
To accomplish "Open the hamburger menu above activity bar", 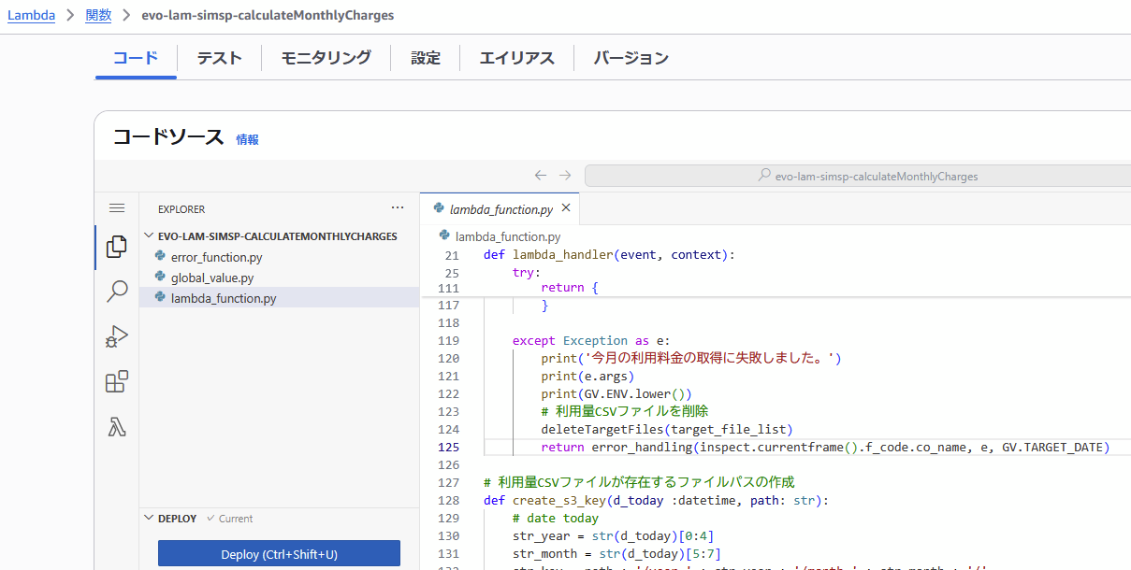I will pos(117,208).
